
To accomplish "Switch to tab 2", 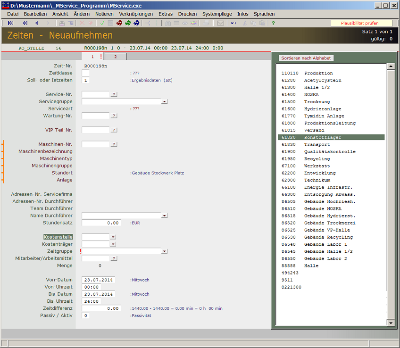I will click(x=115, y=57).
